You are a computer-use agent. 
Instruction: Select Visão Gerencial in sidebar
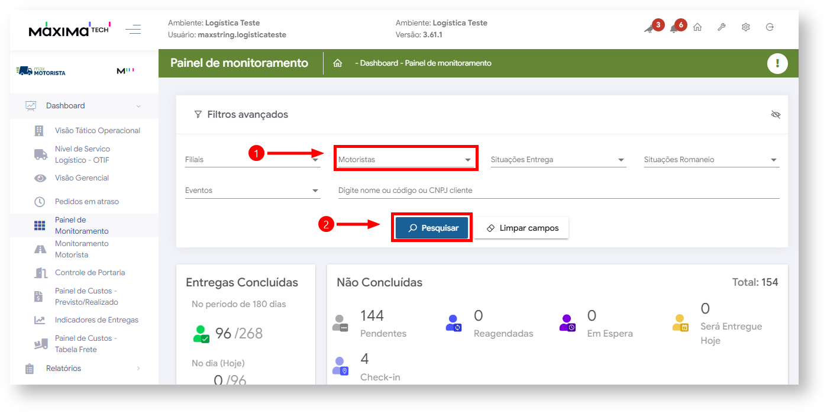pos(82,178)
